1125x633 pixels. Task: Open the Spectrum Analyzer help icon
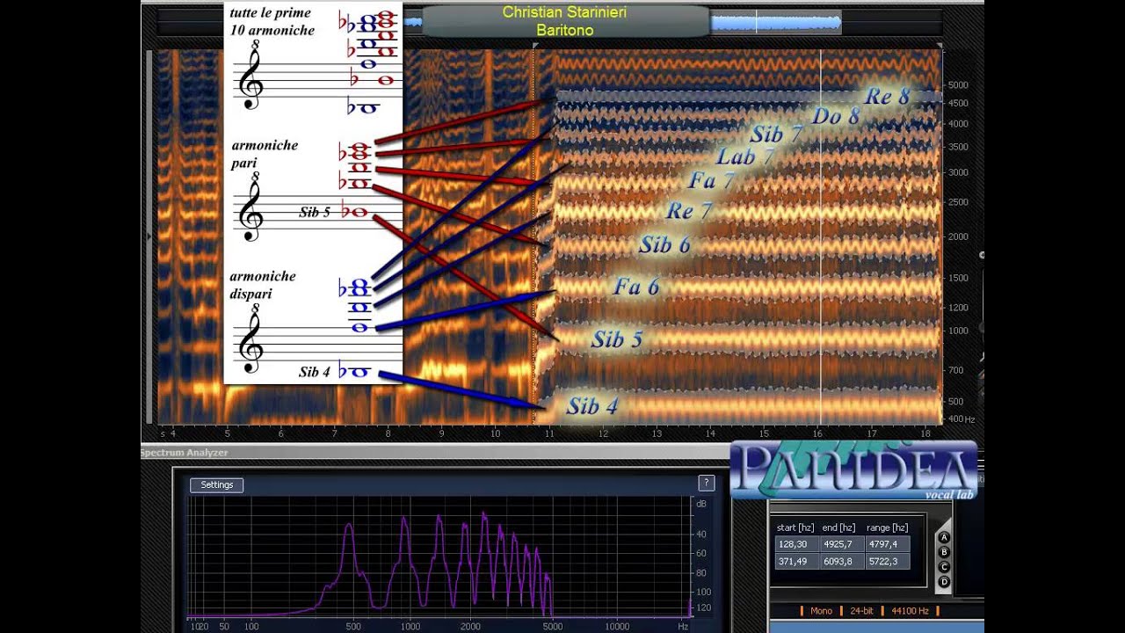(x=705, y=484)
